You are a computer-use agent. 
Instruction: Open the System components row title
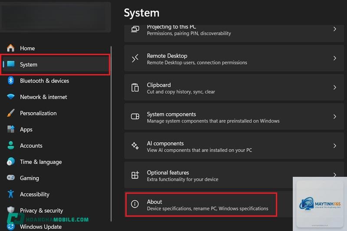171,114
